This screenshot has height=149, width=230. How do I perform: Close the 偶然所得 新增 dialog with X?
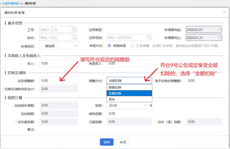[225, 12]
